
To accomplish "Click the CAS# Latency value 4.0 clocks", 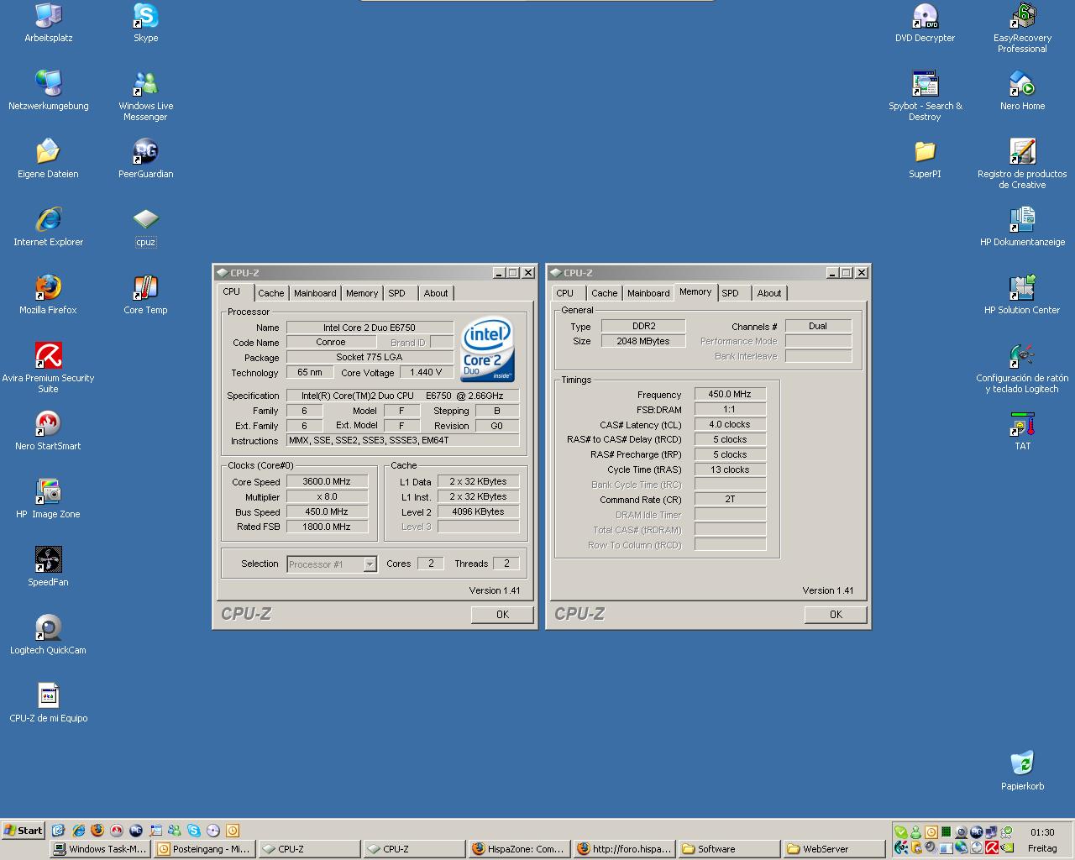I will [x=730, y=425].
